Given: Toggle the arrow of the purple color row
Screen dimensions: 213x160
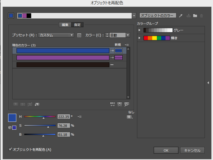Looking at the screenshot, I should tap(112, 58).
